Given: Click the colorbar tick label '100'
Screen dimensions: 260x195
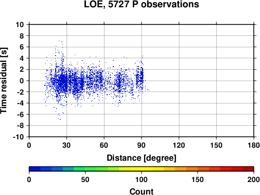Looking at the screenshot, I should point(141,179).
